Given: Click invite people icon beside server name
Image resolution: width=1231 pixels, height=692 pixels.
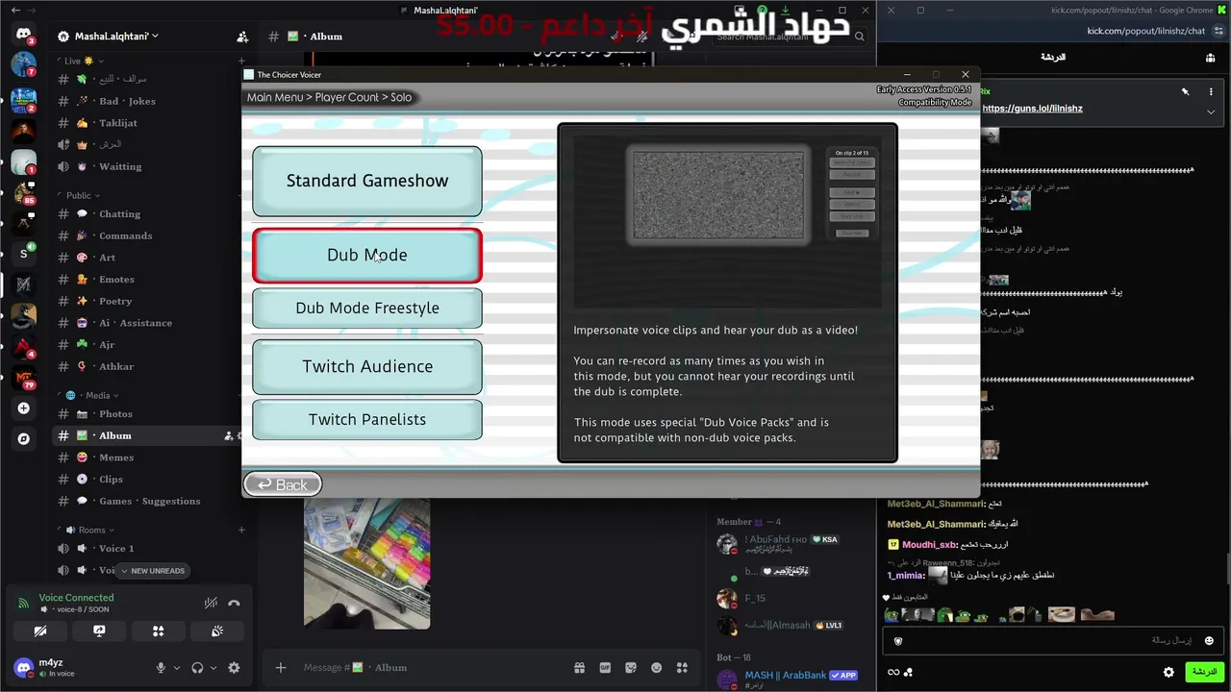Looking at the screenshot, I should [242, 37].
